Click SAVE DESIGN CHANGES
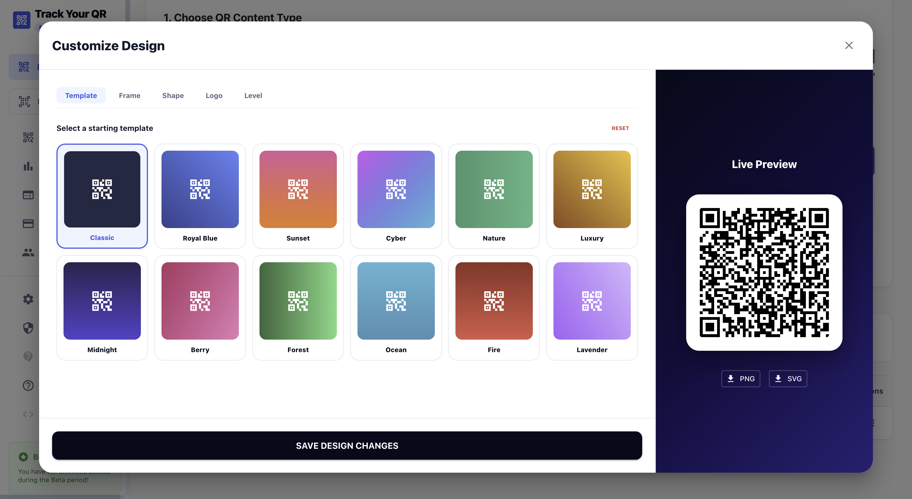This screenshot has height=499, width=912. coord(347,446)
